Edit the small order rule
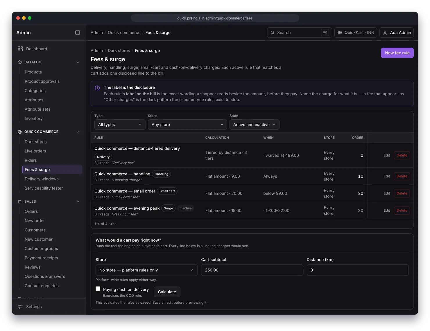Viewport: 430px width, 331px height. tap(387, 193)
